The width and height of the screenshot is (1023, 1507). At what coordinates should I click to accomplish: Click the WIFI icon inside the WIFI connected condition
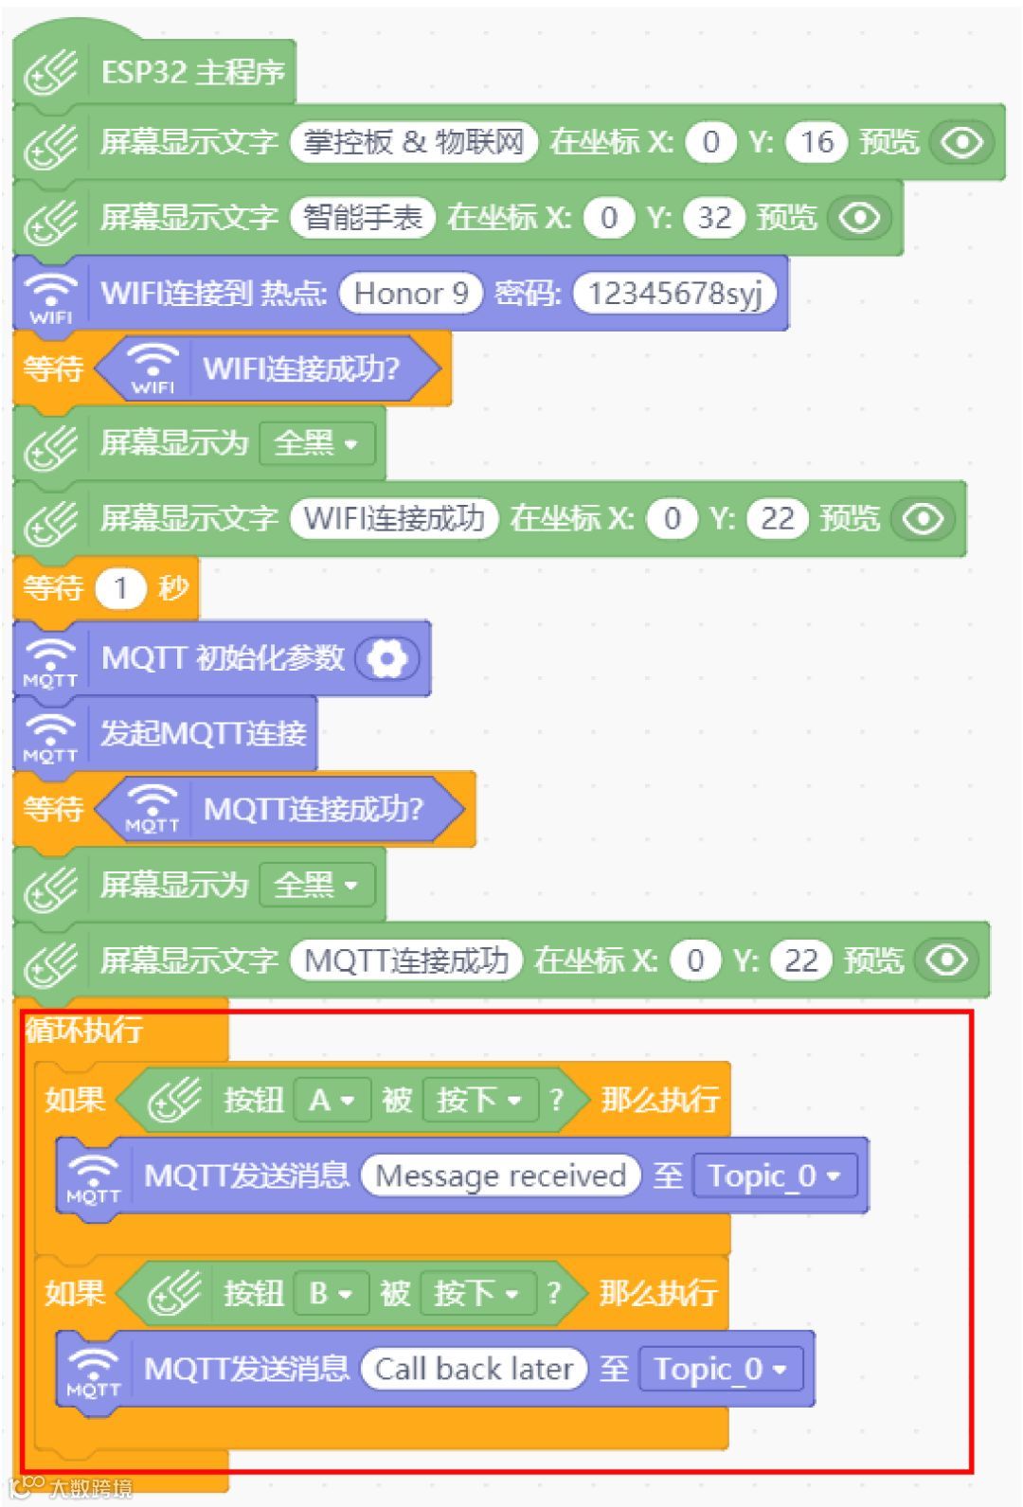pyautogui.click(x=153, y=368)
